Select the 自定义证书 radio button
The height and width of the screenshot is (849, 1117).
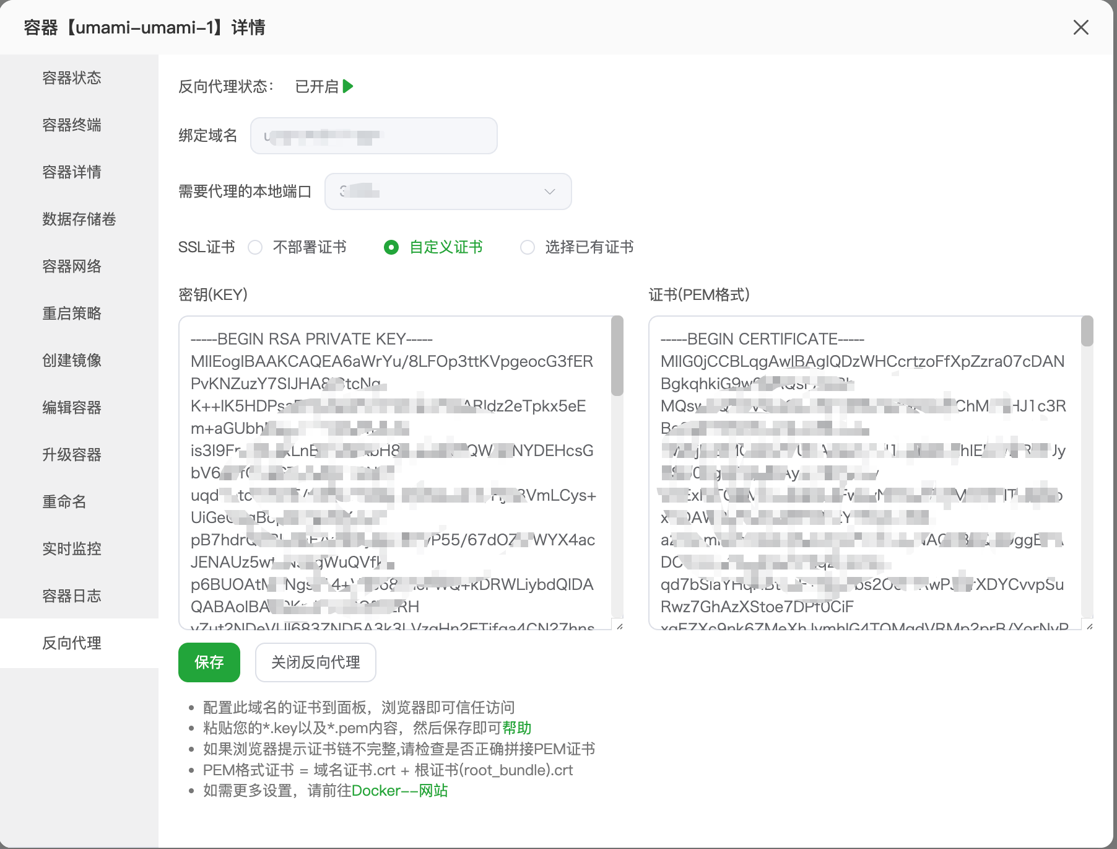391,247
